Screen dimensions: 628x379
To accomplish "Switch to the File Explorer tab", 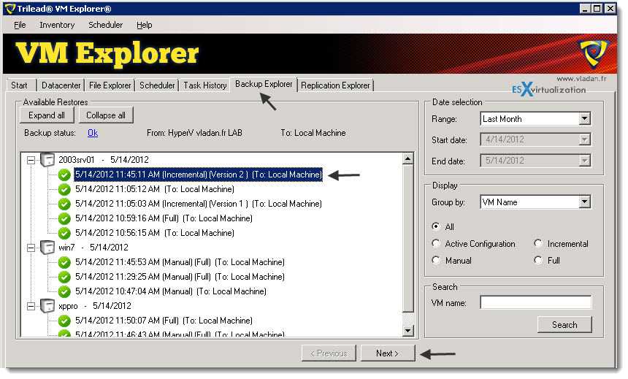I will click(110, 85).
